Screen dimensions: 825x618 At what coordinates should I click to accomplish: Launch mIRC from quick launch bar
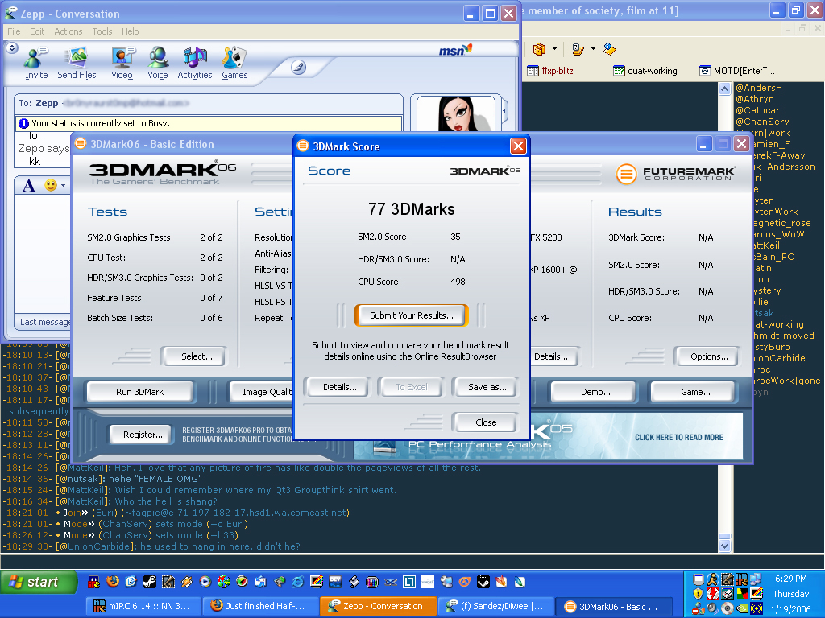pos(93,582)
